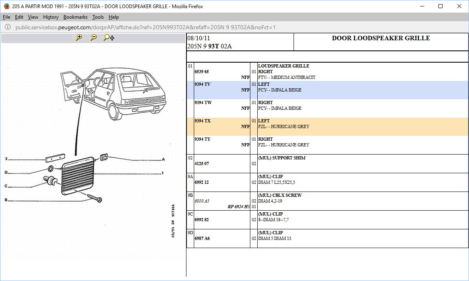Open the Tools menu
This screenshot has width=469, height=281.
(98, 17)
